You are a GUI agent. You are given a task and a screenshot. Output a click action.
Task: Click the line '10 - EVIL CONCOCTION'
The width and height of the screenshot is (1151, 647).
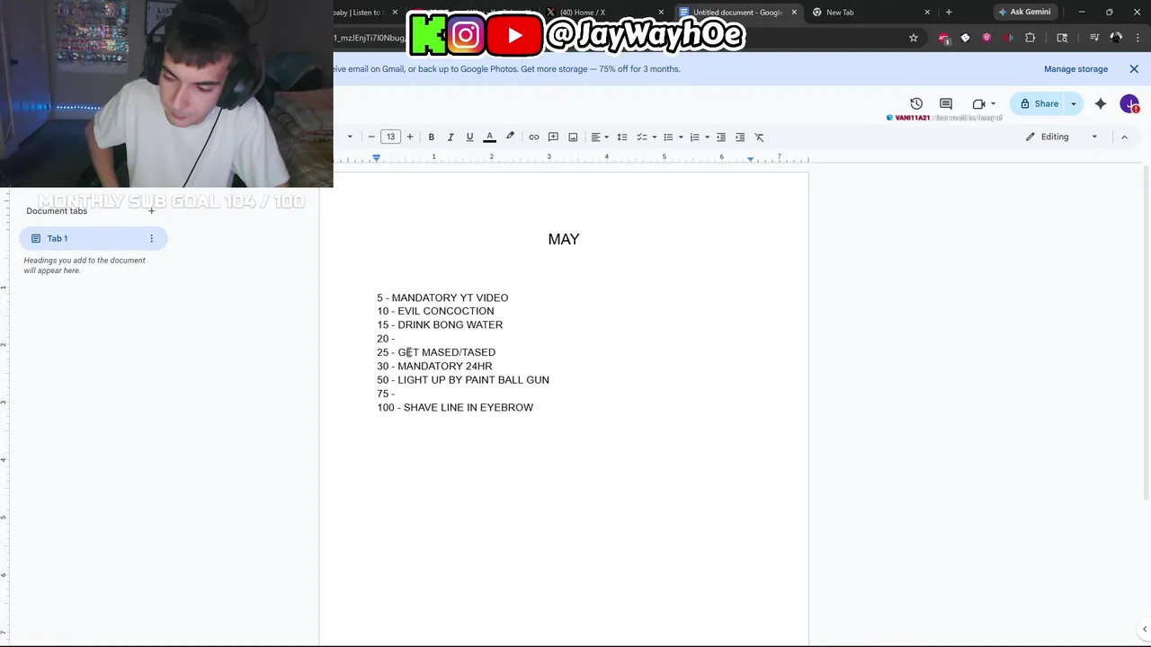click(x=435, y=311)
